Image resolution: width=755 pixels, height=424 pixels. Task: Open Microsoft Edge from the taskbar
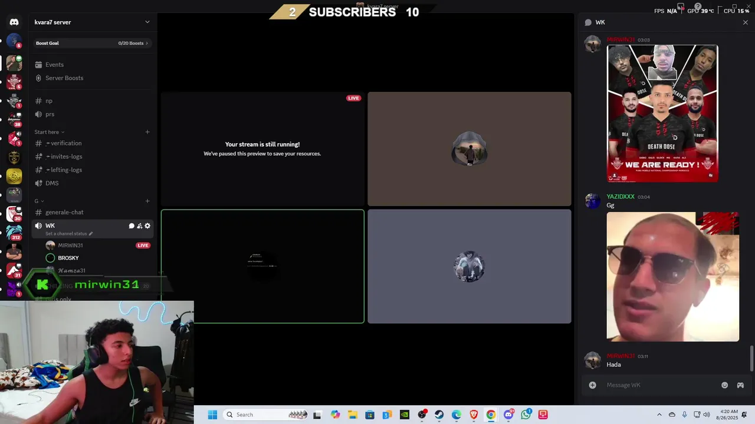[x=457, y=415]
